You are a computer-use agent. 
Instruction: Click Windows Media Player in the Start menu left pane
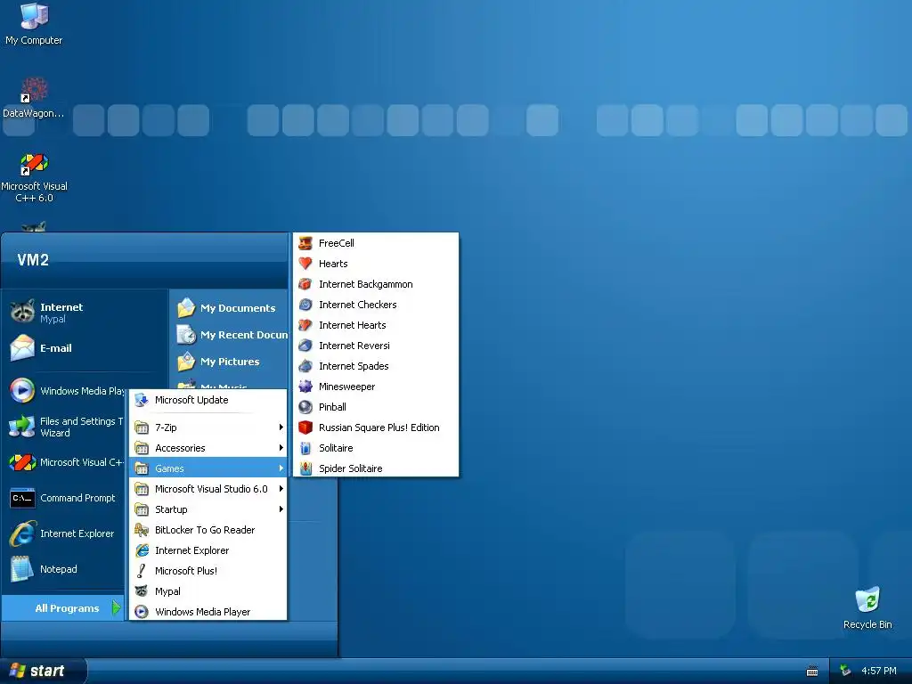[x=65, y=391]
